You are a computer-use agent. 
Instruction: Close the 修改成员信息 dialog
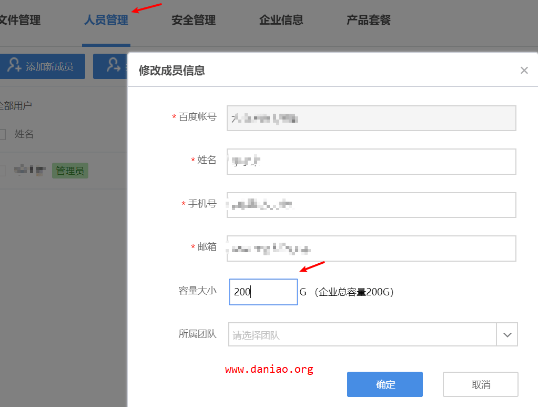524,70
